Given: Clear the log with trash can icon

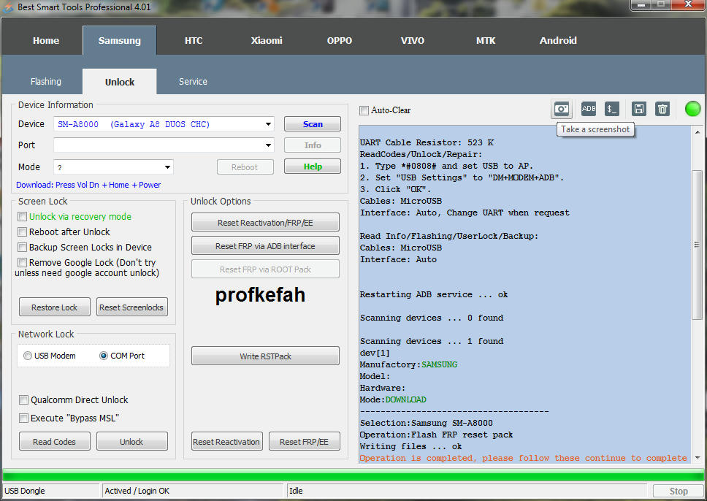Looking at the screenshot, I should [x=662, y=109].
